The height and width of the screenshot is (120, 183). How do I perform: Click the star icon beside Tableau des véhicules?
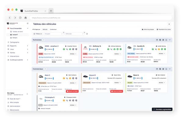pos(169,24)
